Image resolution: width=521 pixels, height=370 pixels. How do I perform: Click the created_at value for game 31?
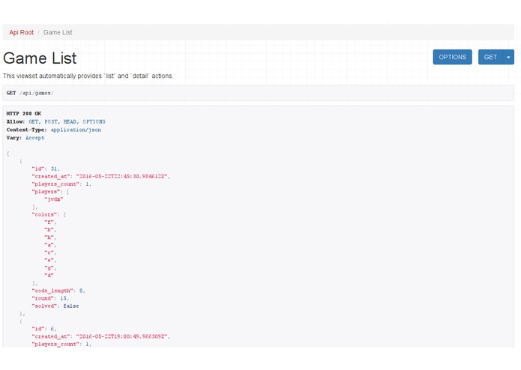tap(123, 177)
